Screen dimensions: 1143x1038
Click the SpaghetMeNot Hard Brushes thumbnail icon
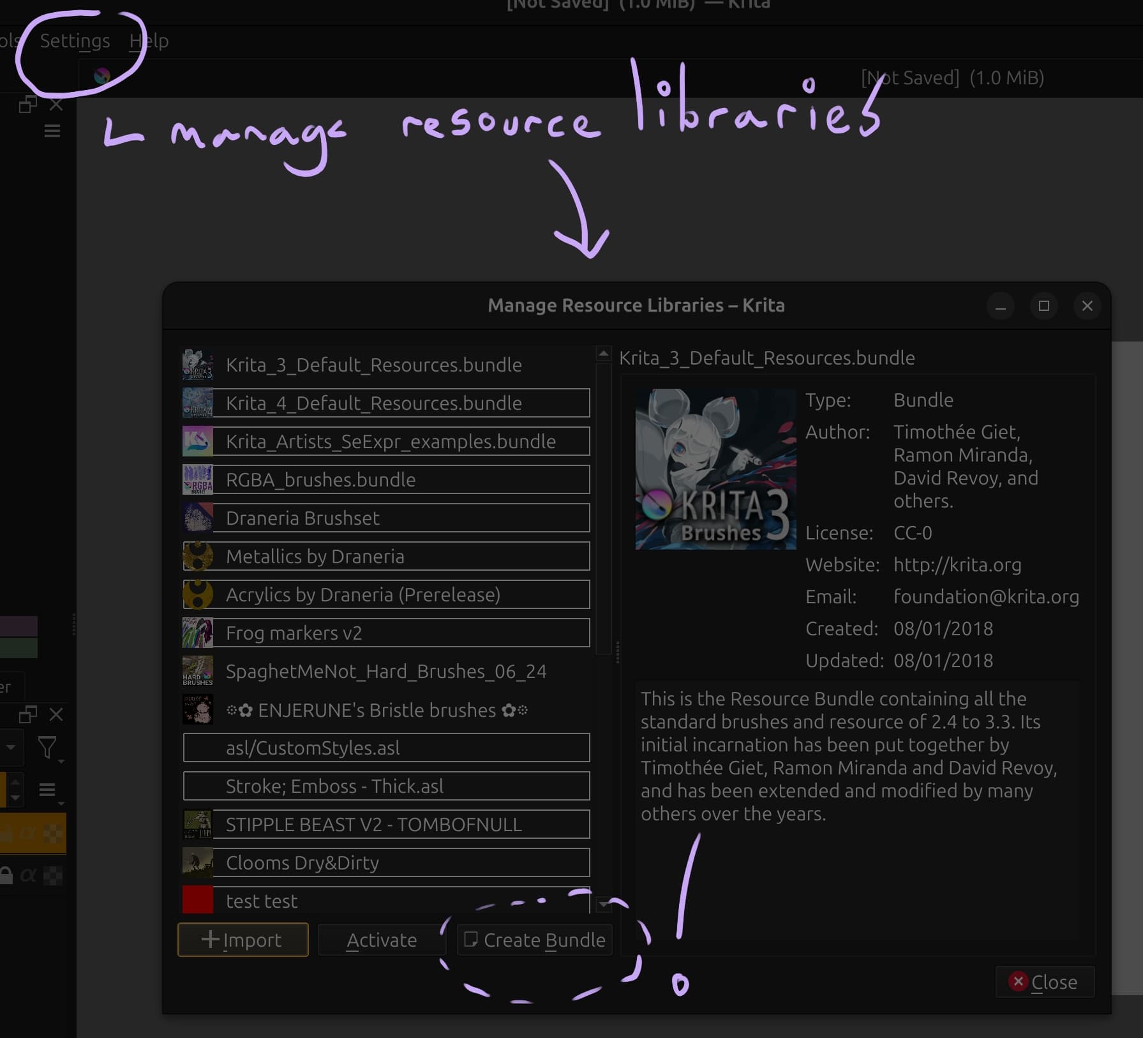point(197,671)
